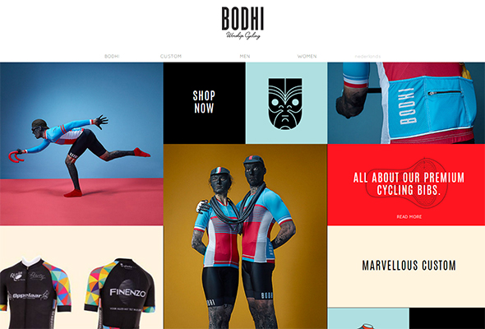Select the black Oppelaar custom jersey image
The width and height of the screenshot is (485, 329).
35,293
